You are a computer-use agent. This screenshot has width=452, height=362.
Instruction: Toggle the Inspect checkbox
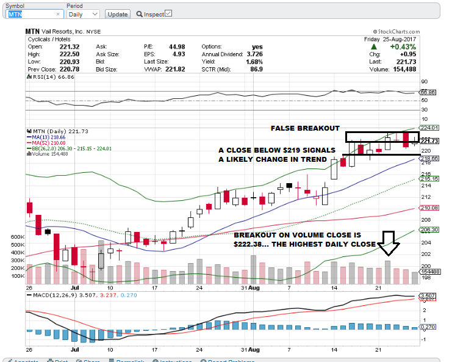click(168, 13)
